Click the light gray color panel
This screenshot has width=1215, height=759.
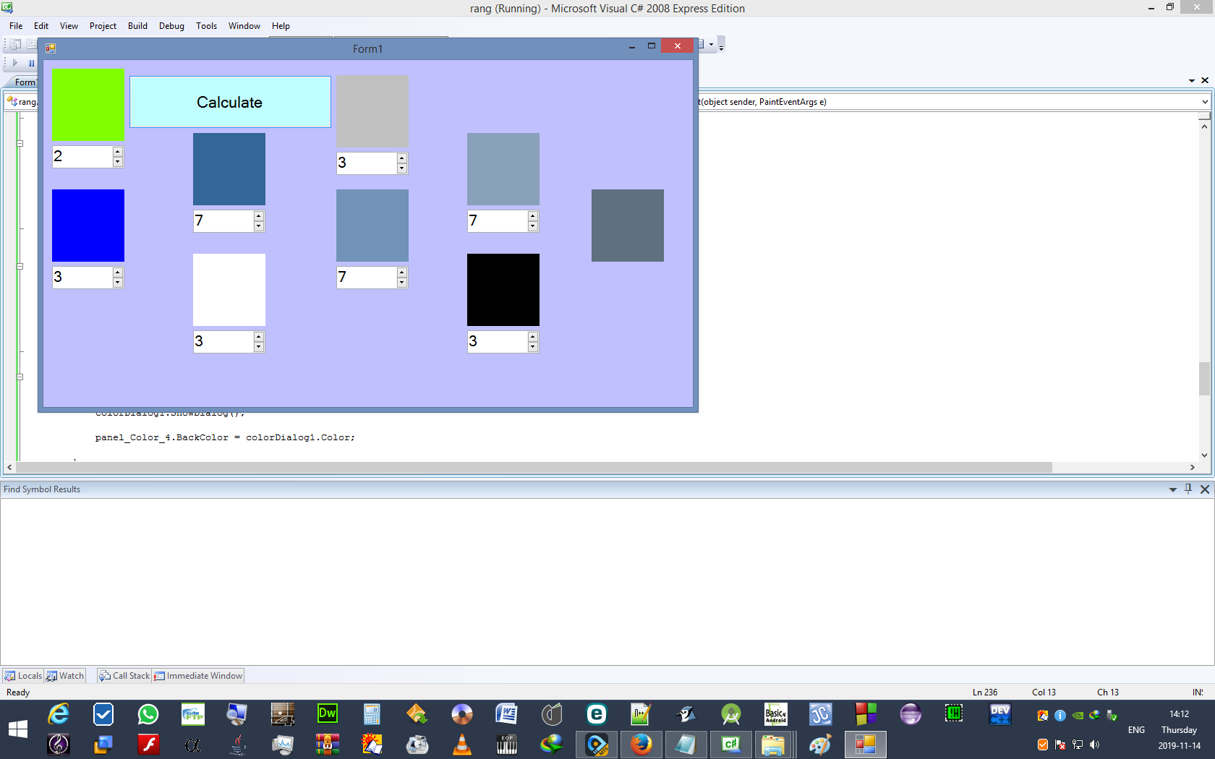tap(372, 111)
